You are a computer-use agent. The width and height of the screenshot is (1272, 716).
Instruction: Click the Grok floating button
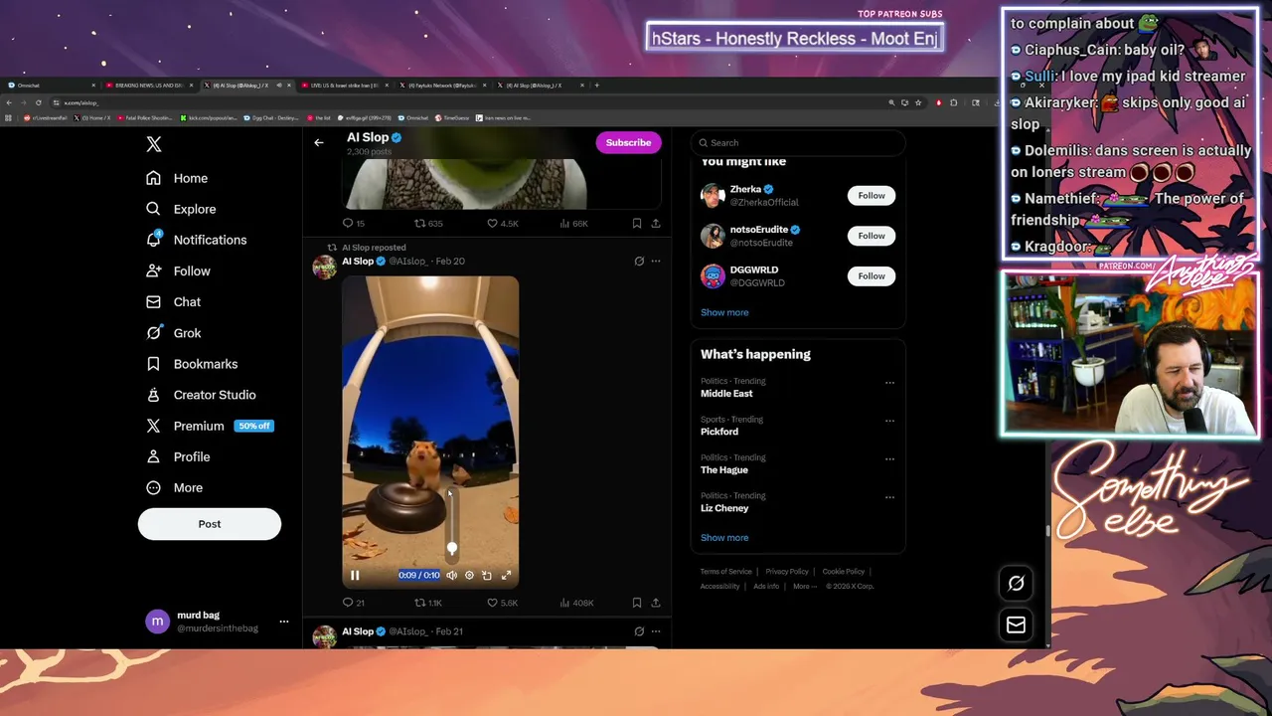coord(1016,584)
